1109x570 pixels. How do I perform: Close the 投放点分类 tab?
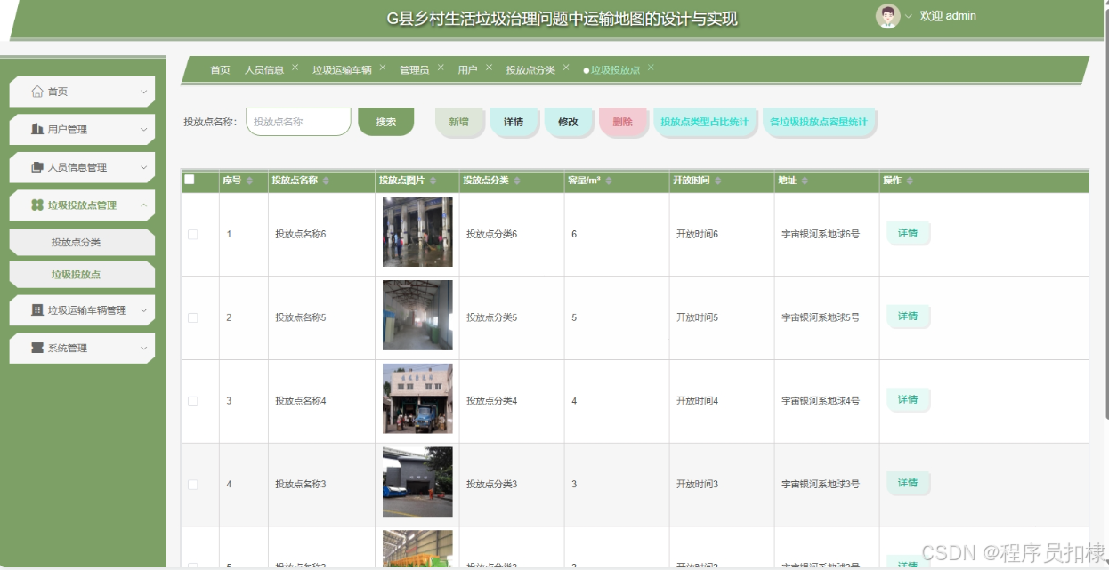(x=566, y=68)
